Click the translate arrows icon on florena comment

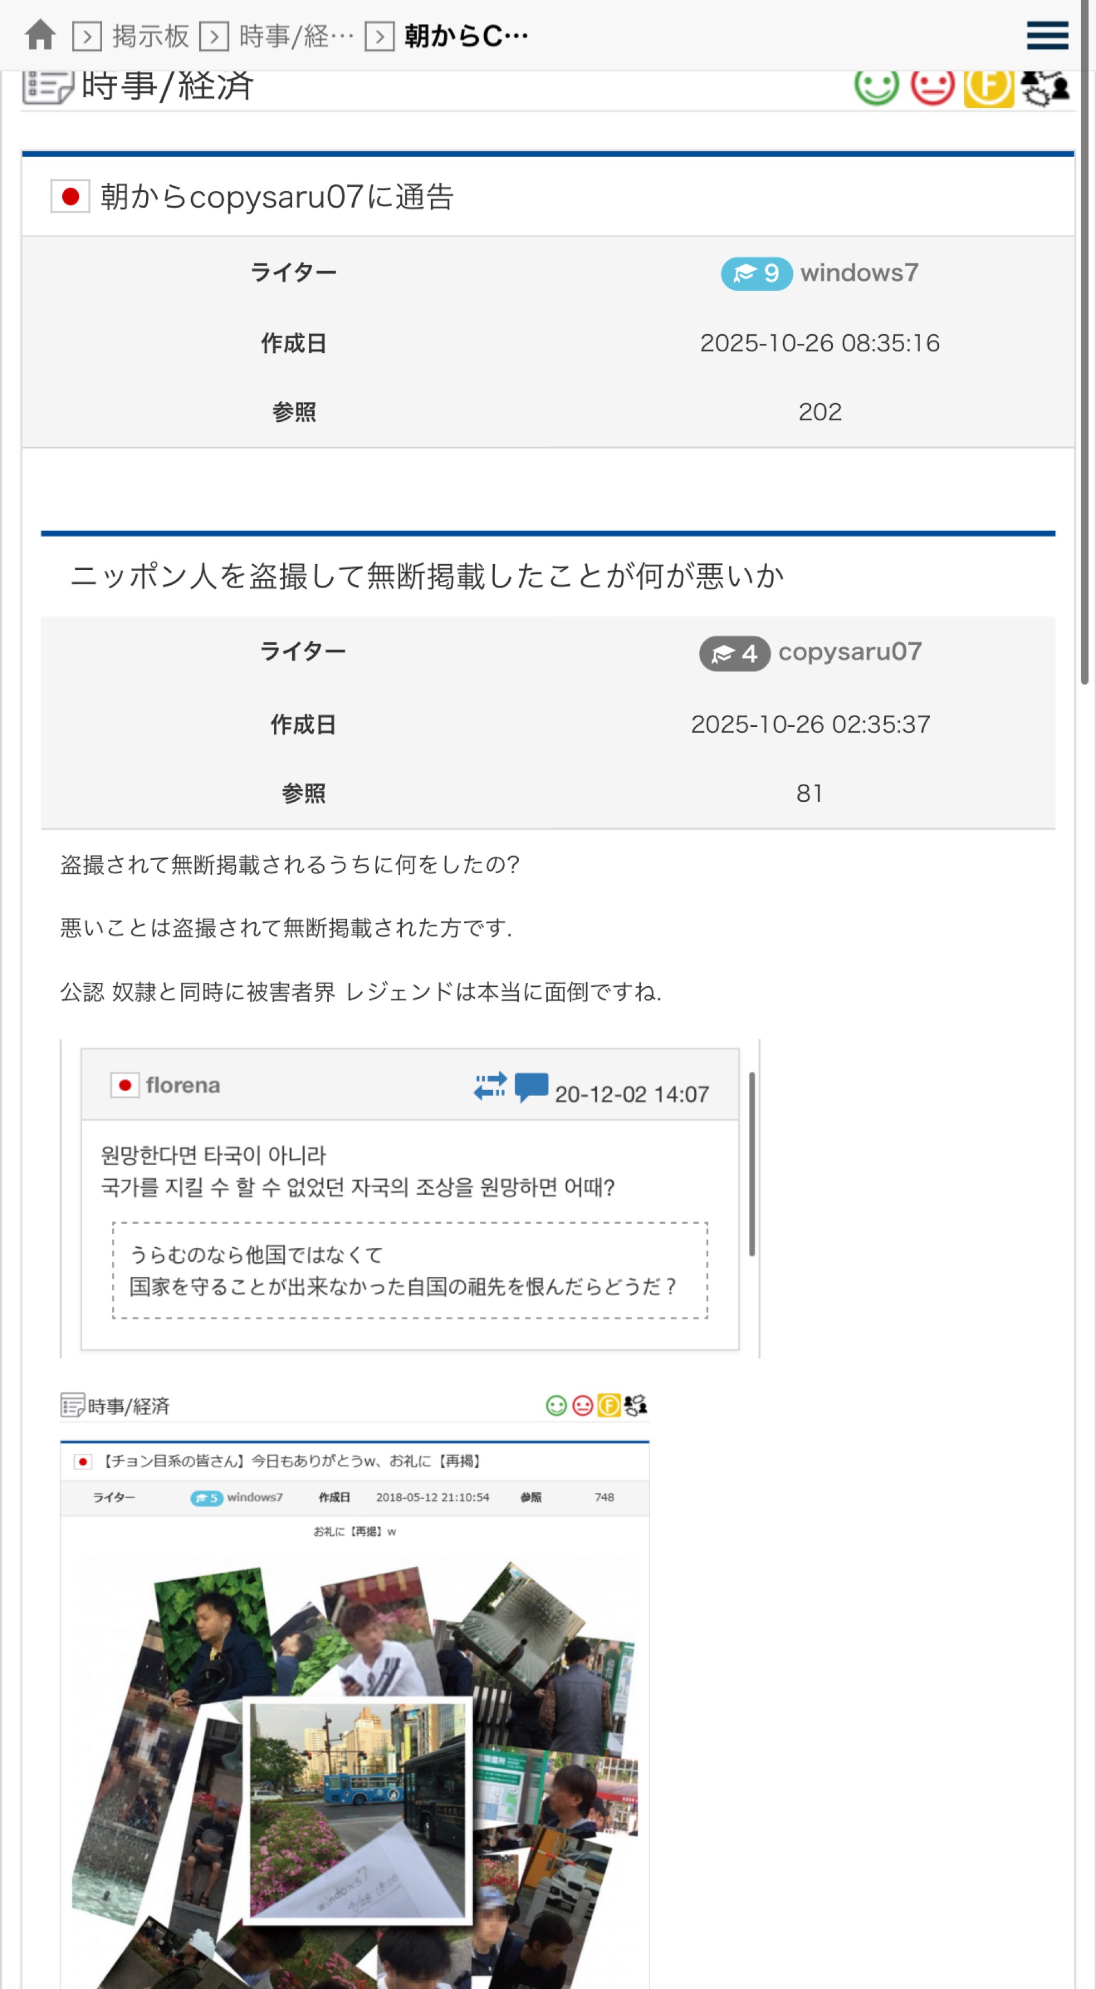click(x=490, y=1086)
